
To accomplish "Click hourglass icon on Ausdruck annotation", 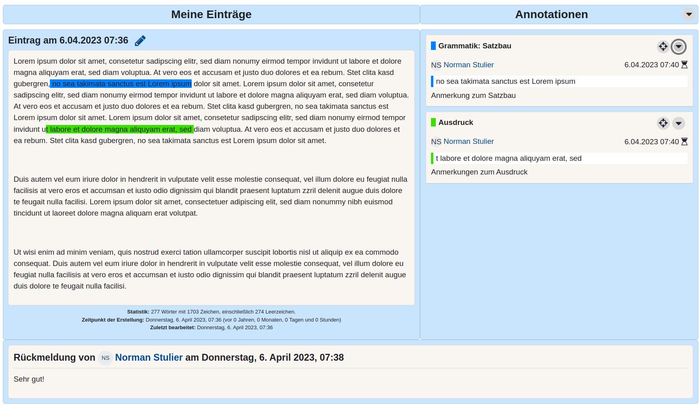I will (684, 141).
